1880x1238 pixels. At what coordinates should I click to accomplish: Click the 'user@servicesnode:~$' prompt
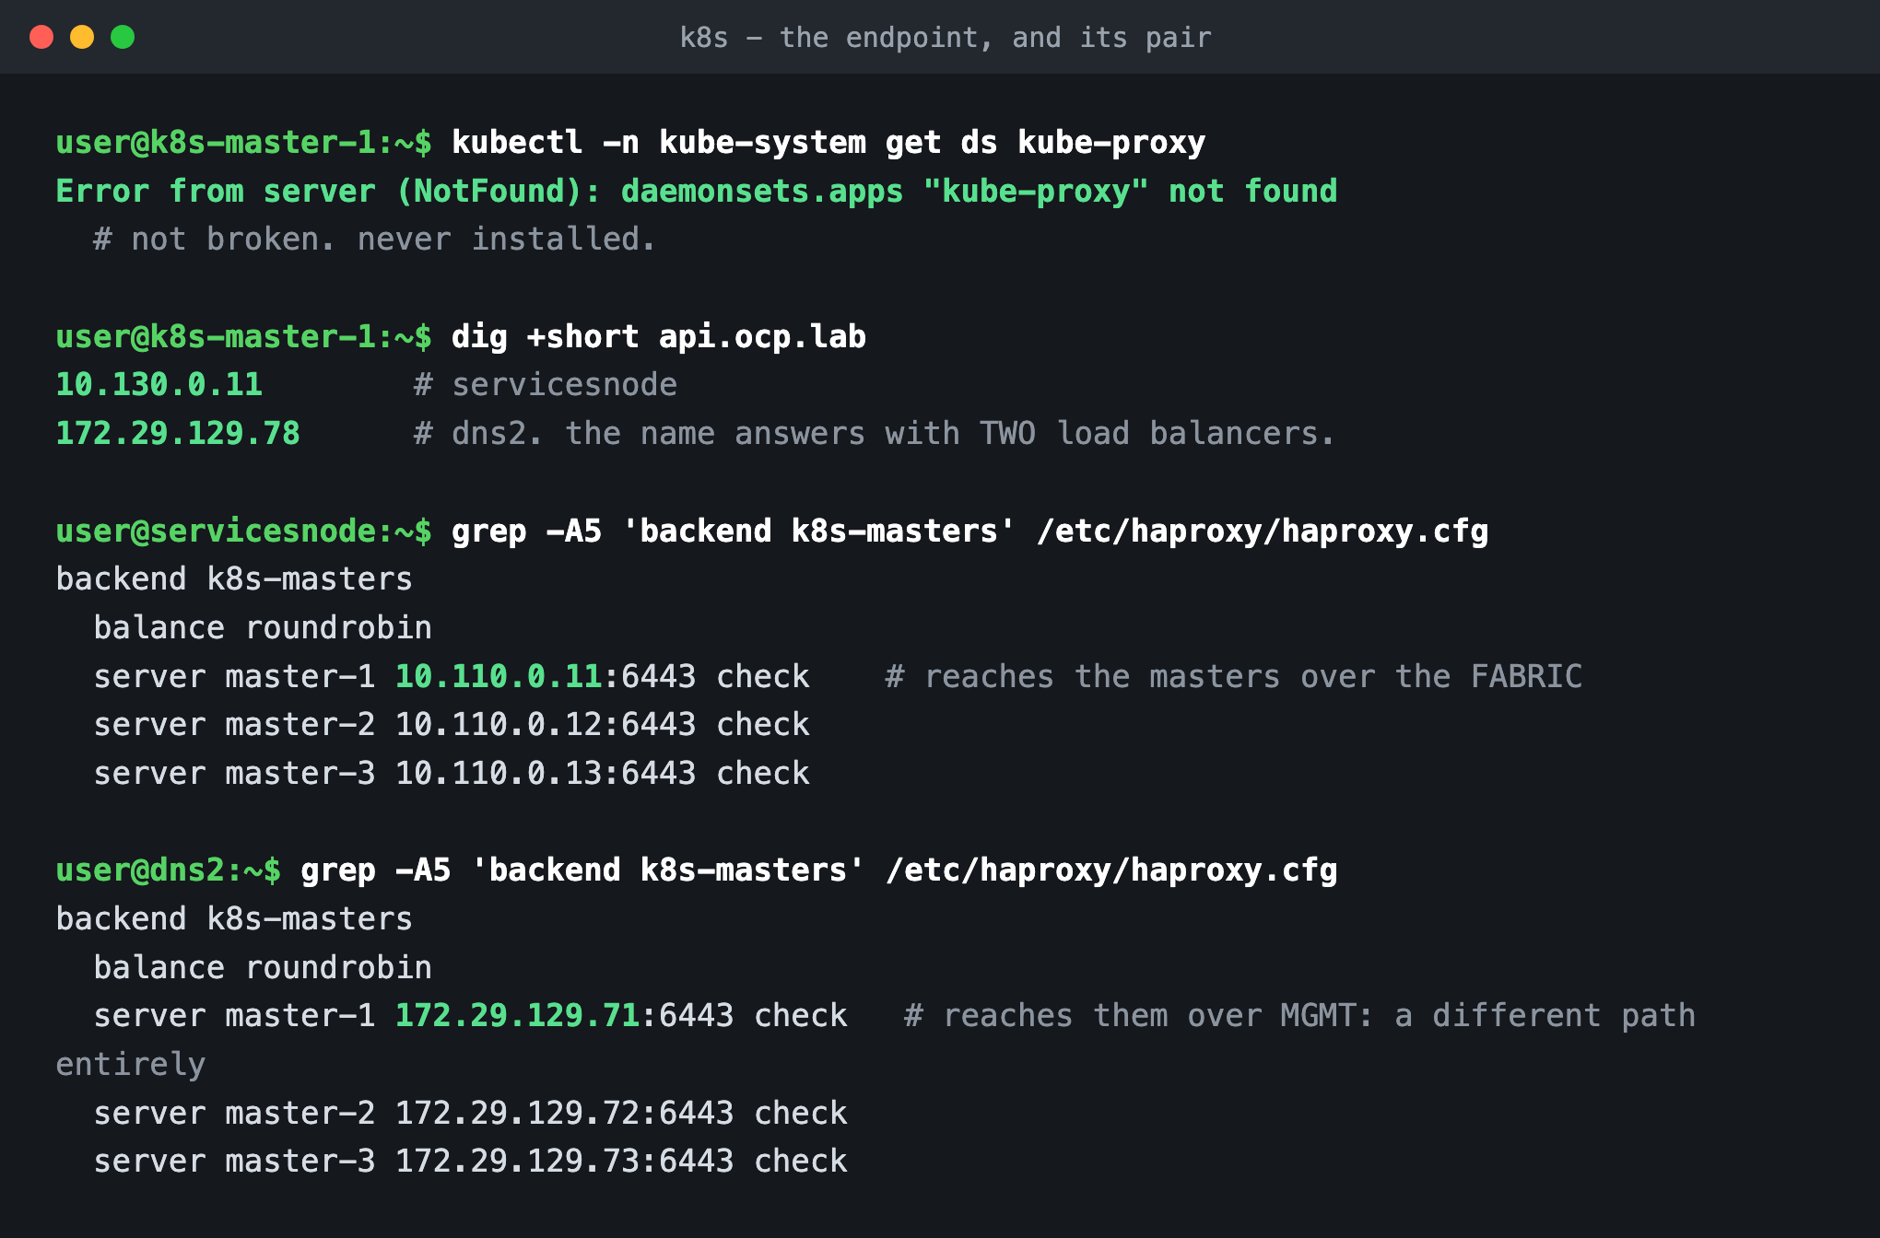[243, 531]
